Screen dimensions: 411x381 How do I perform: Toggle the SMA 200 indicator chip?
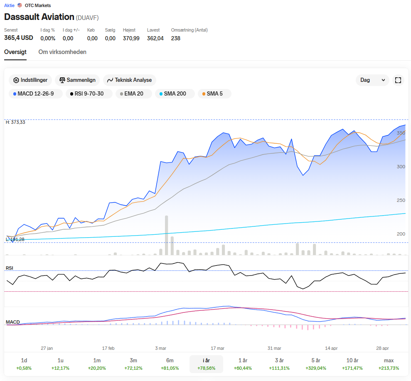pos(175,94)
